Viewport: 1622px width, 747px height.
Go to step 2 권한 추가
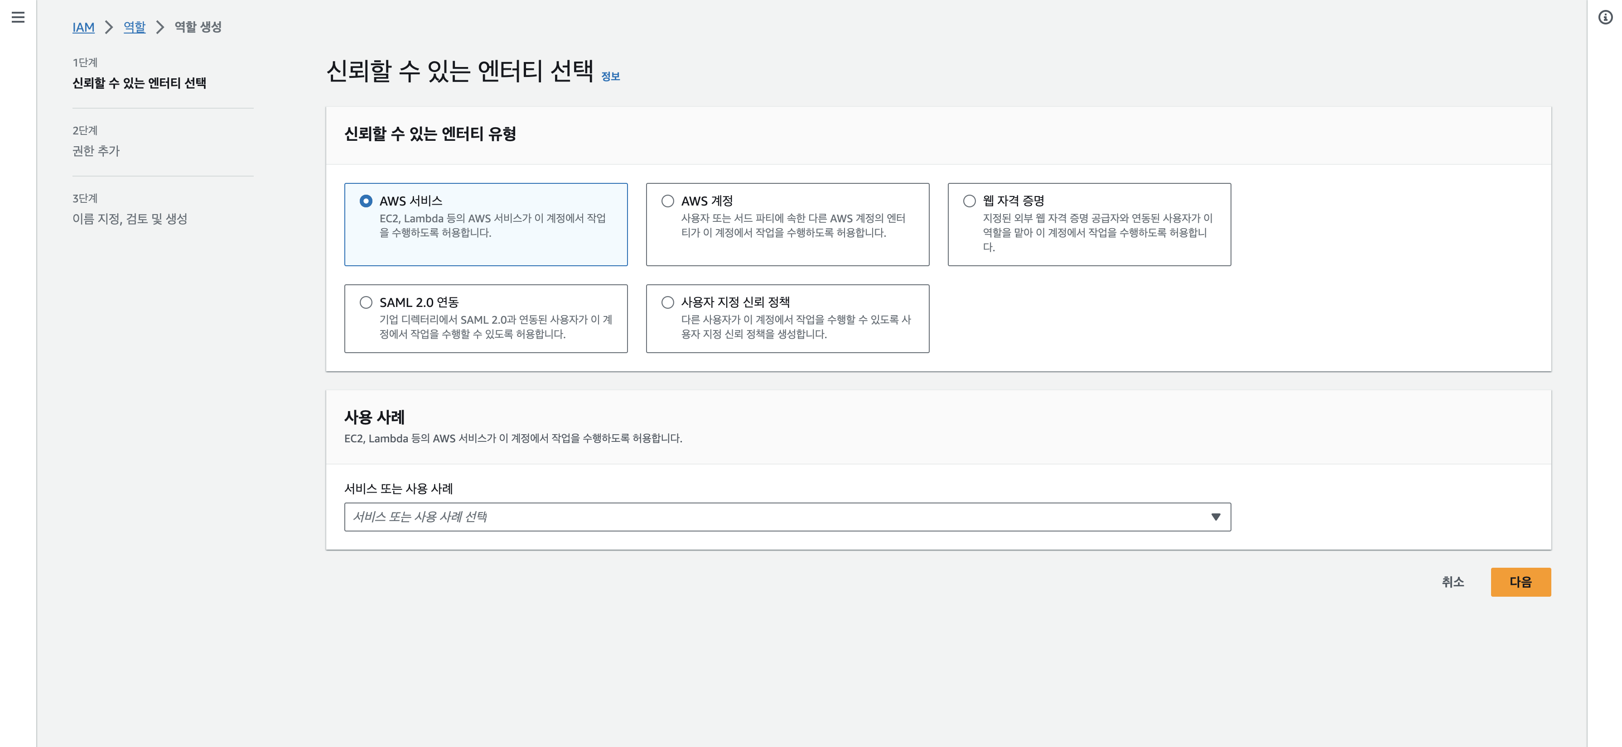pos(96,151)
